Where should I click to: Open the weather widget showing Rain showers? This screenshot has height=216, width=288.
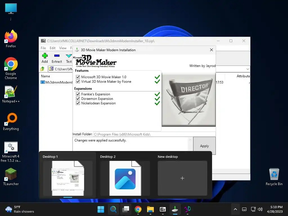tap(19, 209)
